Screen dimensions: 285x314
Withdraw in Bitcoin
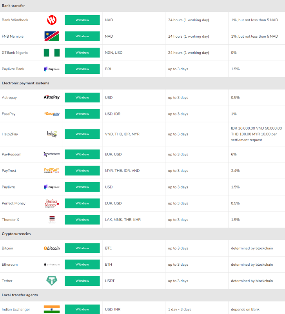[x=82, y=248]
